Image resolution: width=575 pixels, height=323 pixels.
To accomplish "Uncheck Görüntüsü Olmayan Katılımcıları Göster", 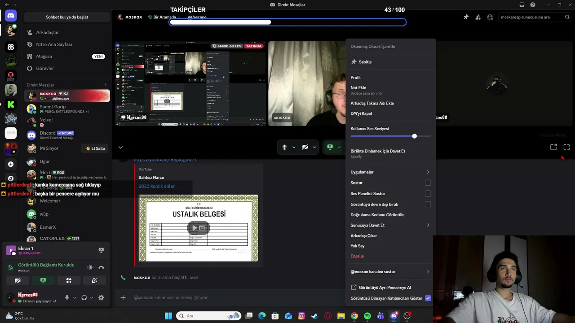I will 428,298.
